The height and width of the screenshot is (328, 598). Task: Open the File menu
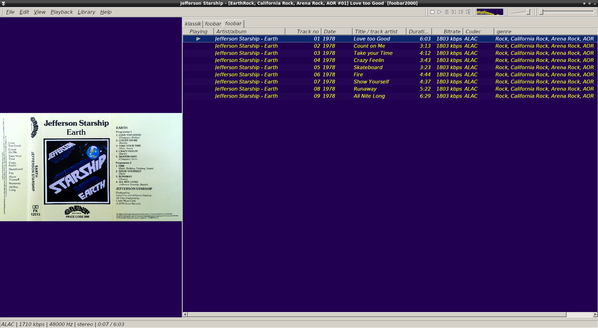pos(10,12)
